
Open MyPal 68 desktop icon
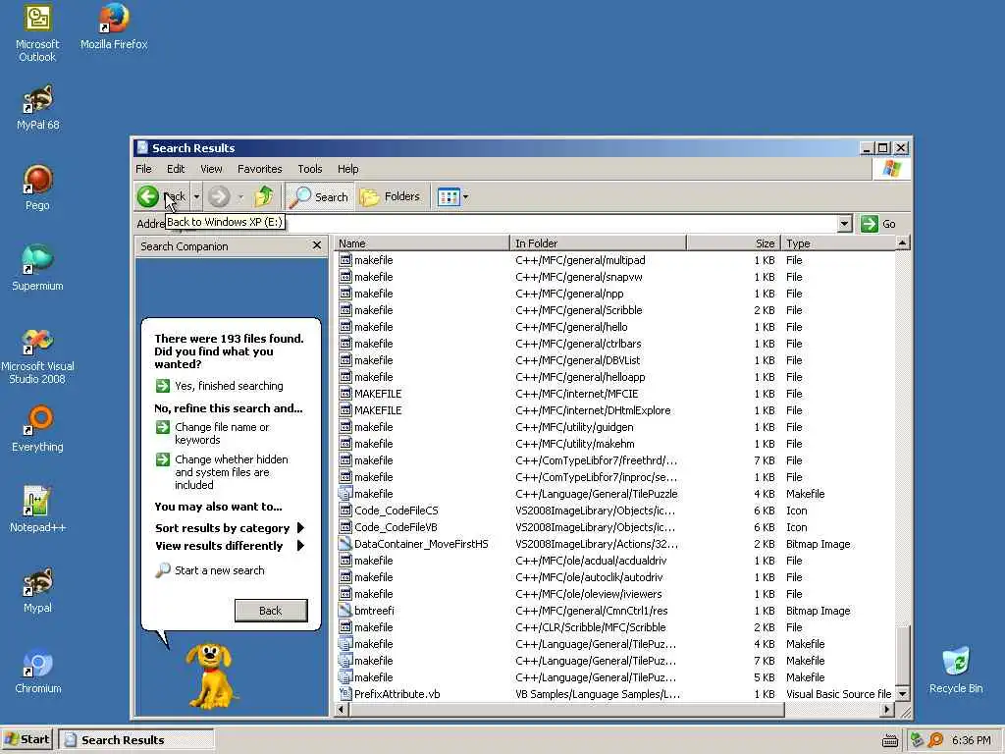click(x=38, y=108)
